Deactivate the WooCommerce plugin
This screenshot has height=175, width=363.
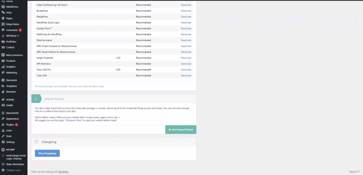pyautogui.click(x=186, y=40)
